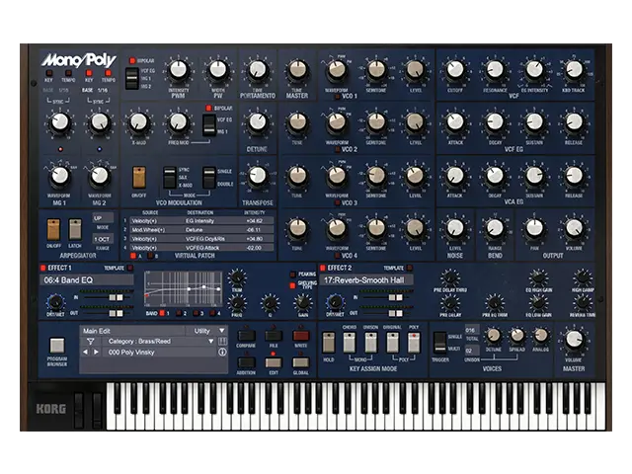The height and width of the screenshot is (474, 632).
Task: Click the MG 2 Waveform knob
Action: 100,176
